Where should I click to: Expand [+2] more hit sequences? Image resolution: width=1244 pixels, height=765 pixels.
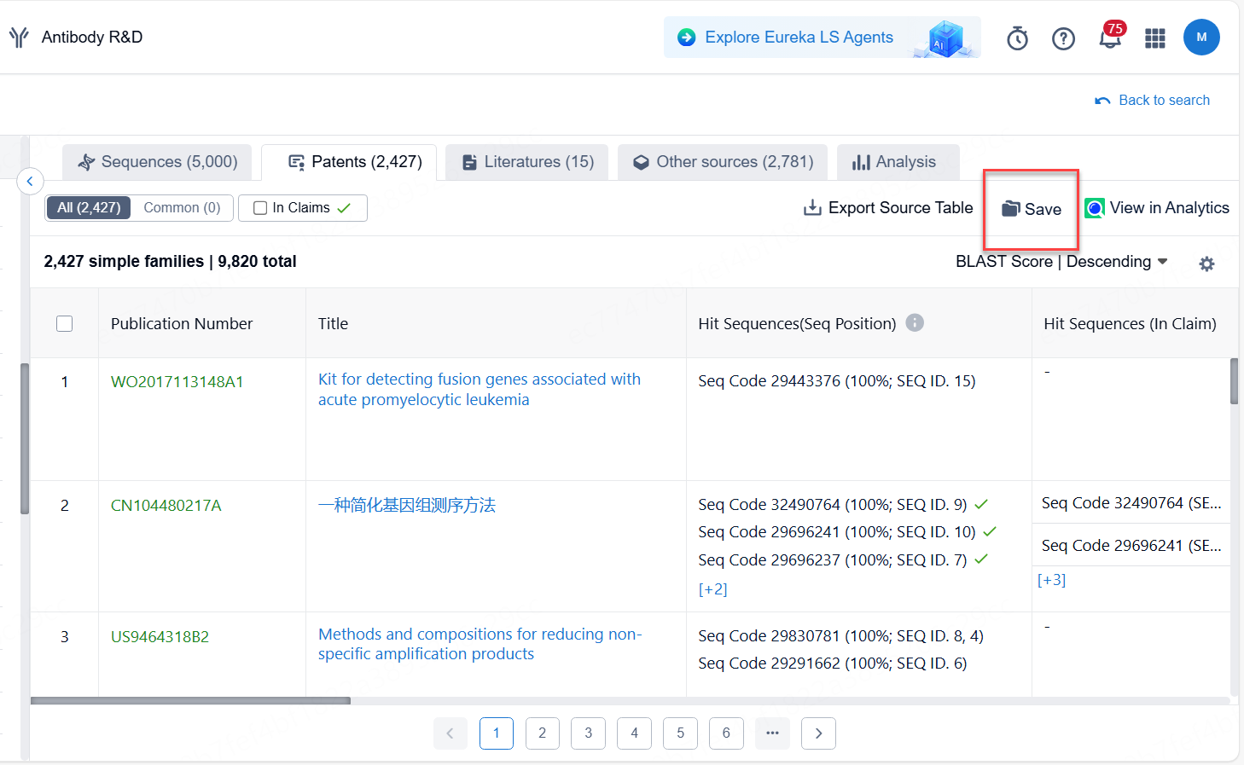712,589
